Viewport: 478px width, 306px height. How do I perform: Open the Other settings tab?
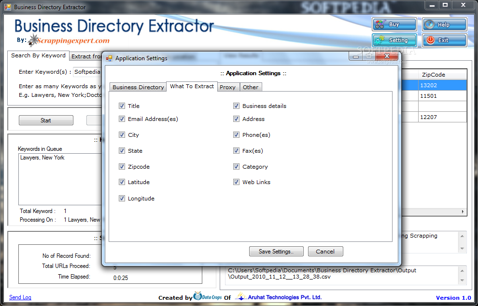pyautogui.click(x=251, y=87)
